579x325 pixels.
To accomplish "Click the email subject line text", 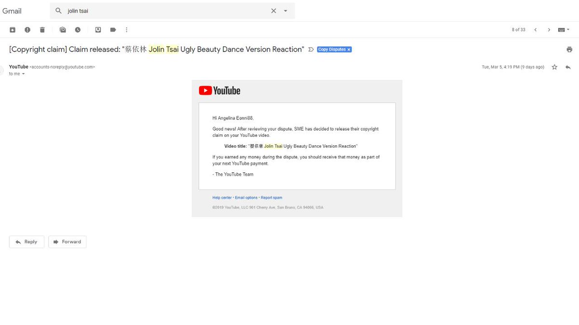I will 157,50.
